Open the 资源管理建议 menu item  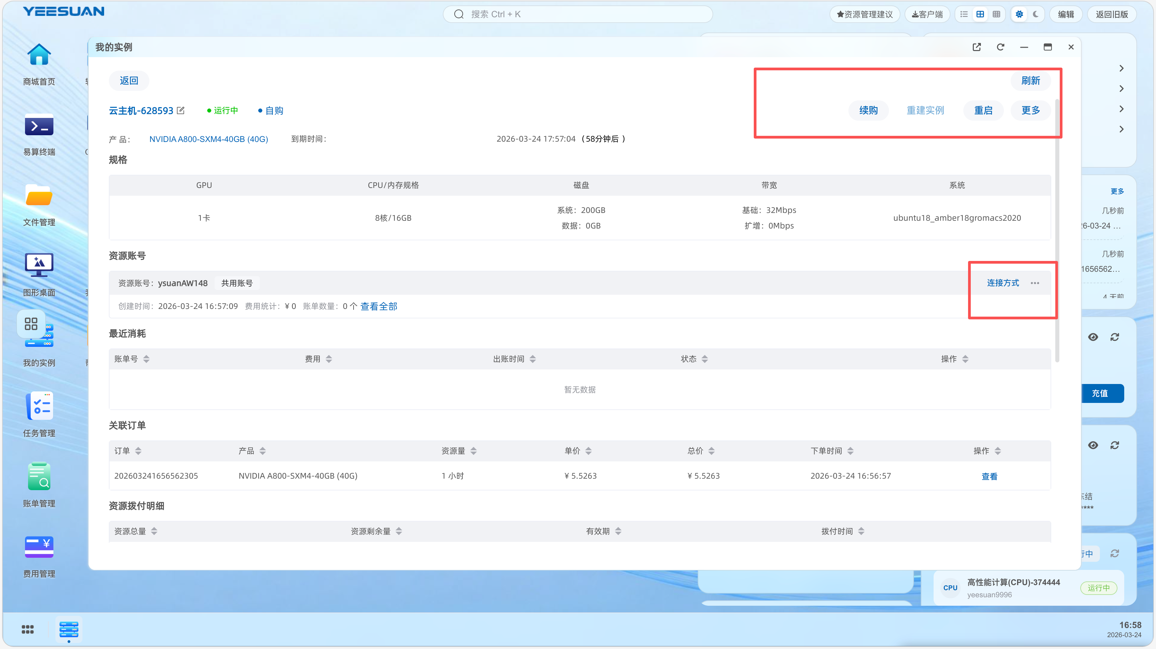click(x=865, y=14)
